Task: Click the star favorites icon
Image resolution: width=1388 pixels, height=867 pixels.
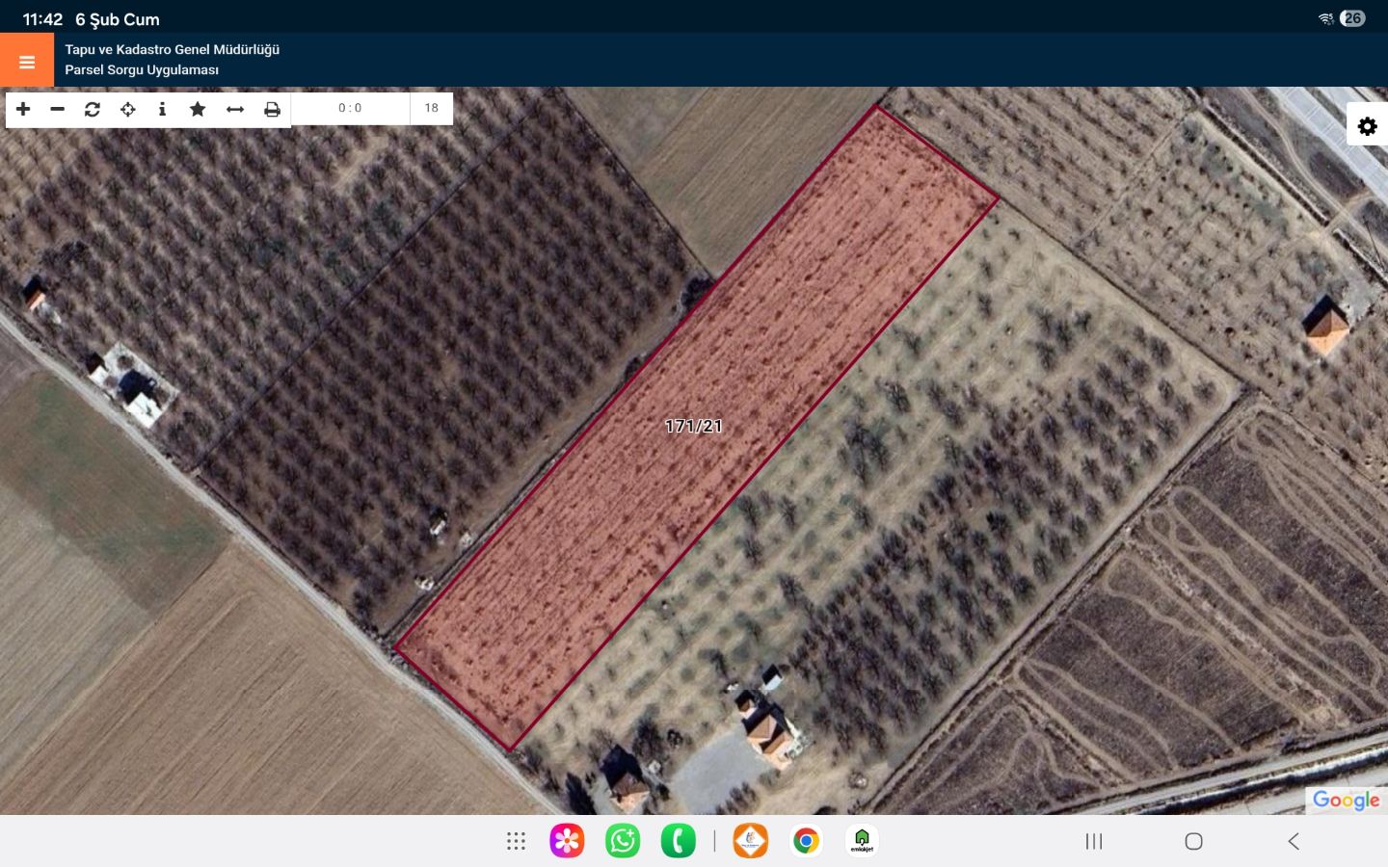Action: click(x=198, y=109)
